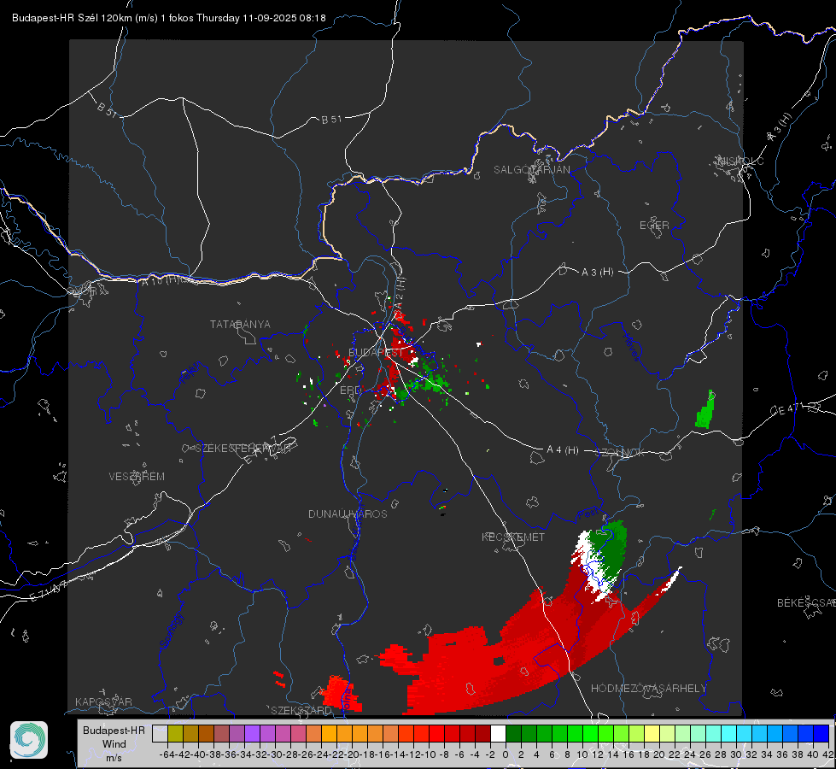Select the KECSKEMÉT city label
Screen dimensions: 836x769
(x=513, y=537)
